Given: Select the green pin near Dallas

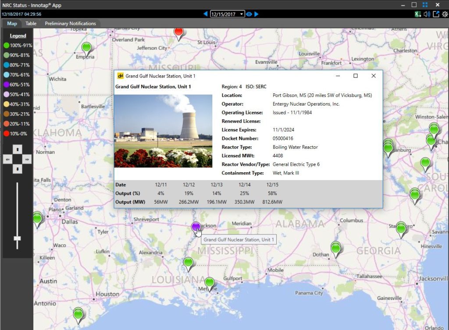Looking at the screenshot, I should tap(37, 219).
